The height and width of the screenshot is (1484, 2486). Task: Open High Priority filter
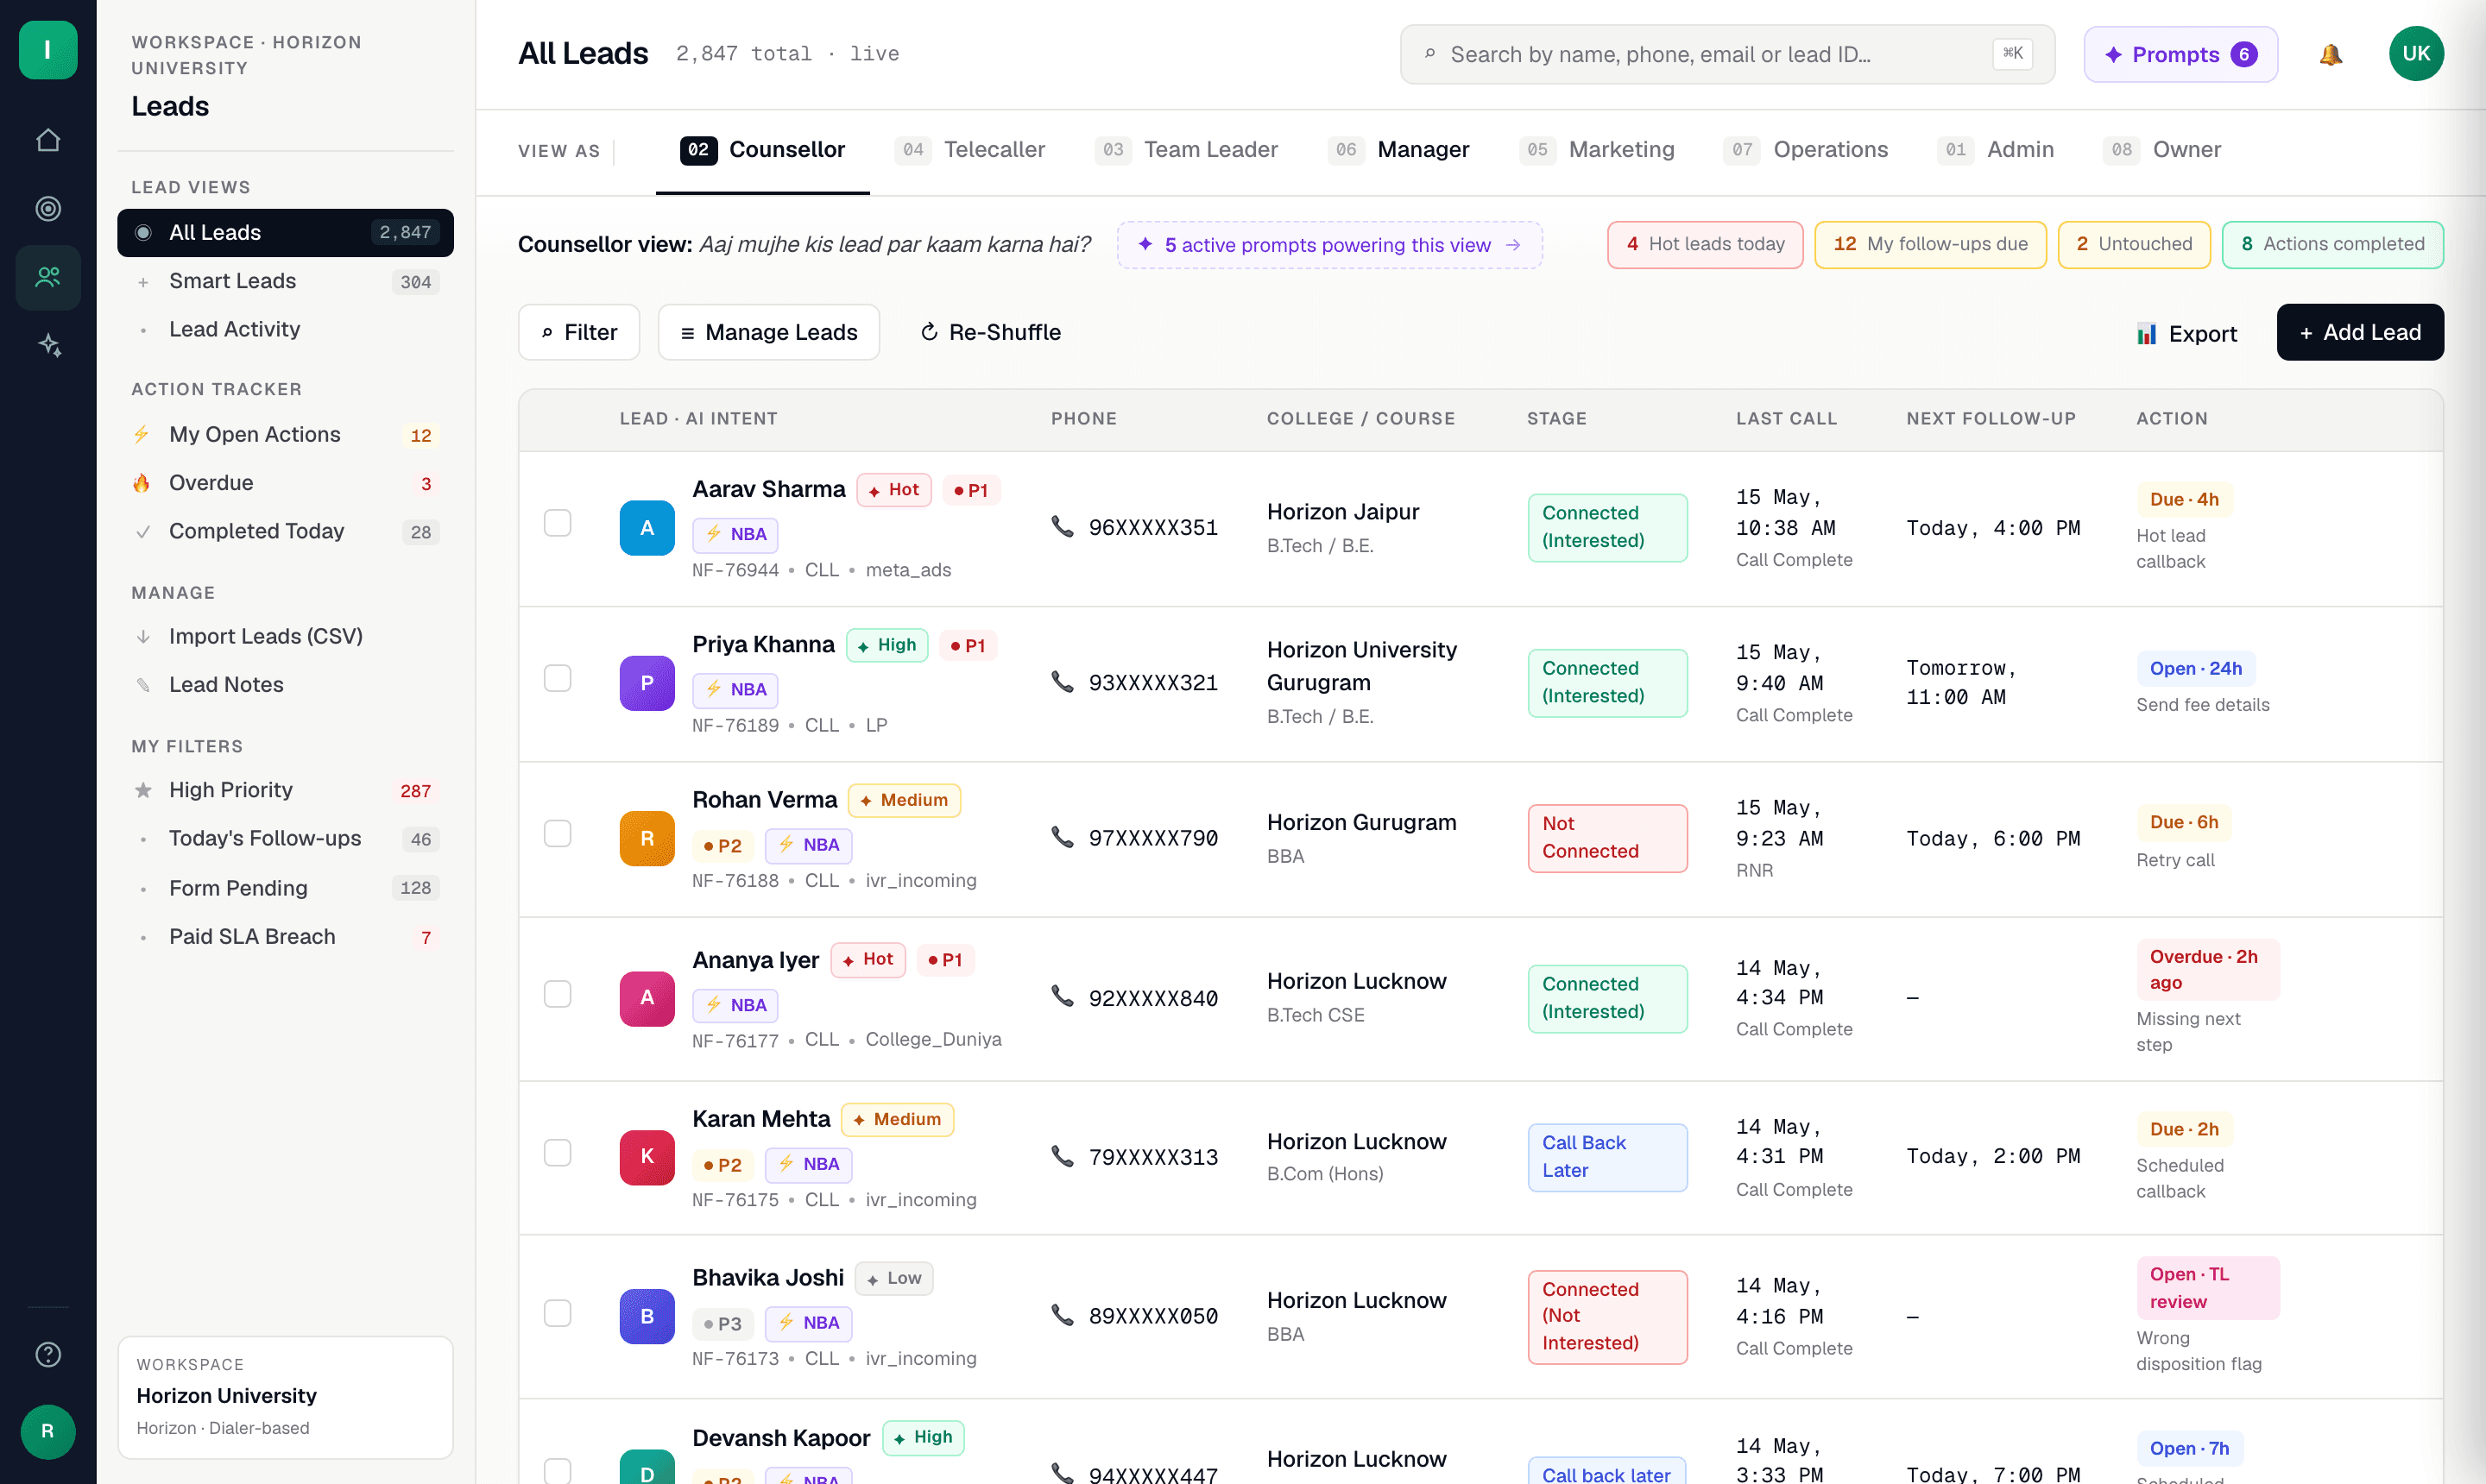coord(285,790)
